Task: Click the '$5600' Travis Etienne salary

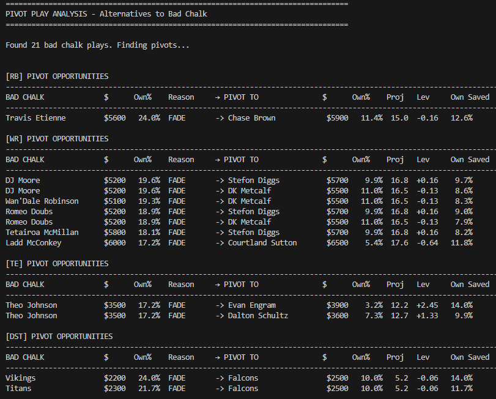Action: pyautogui.click(x=115, y=118)
